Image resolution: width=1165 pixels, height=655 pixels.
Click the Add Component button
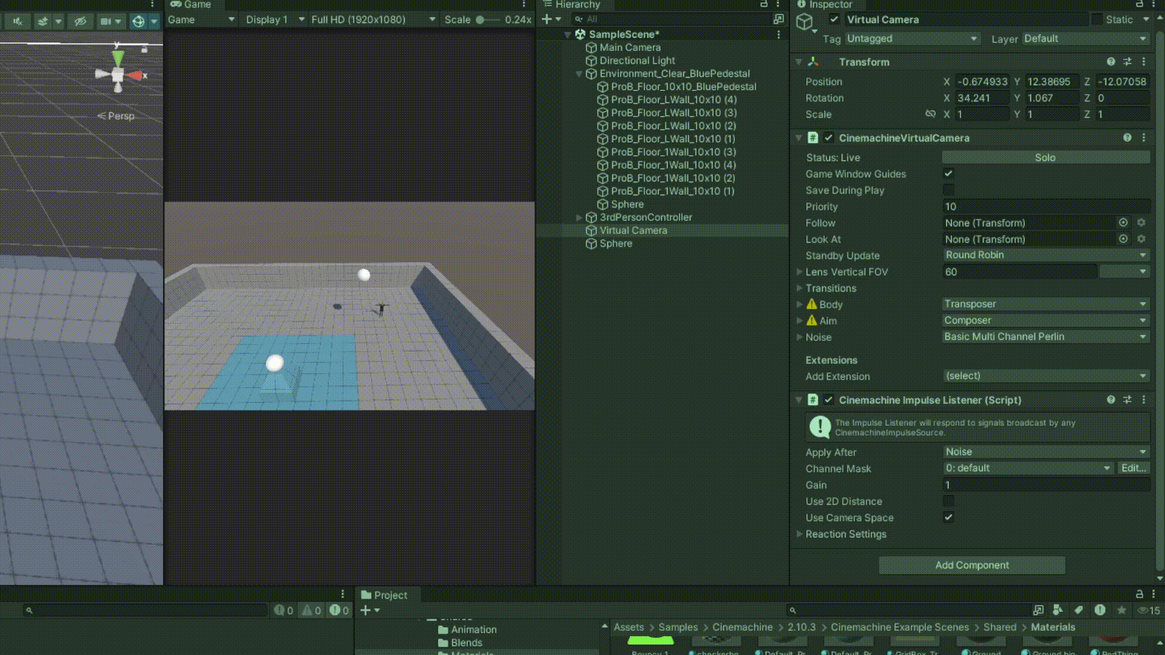pos(972,565)
